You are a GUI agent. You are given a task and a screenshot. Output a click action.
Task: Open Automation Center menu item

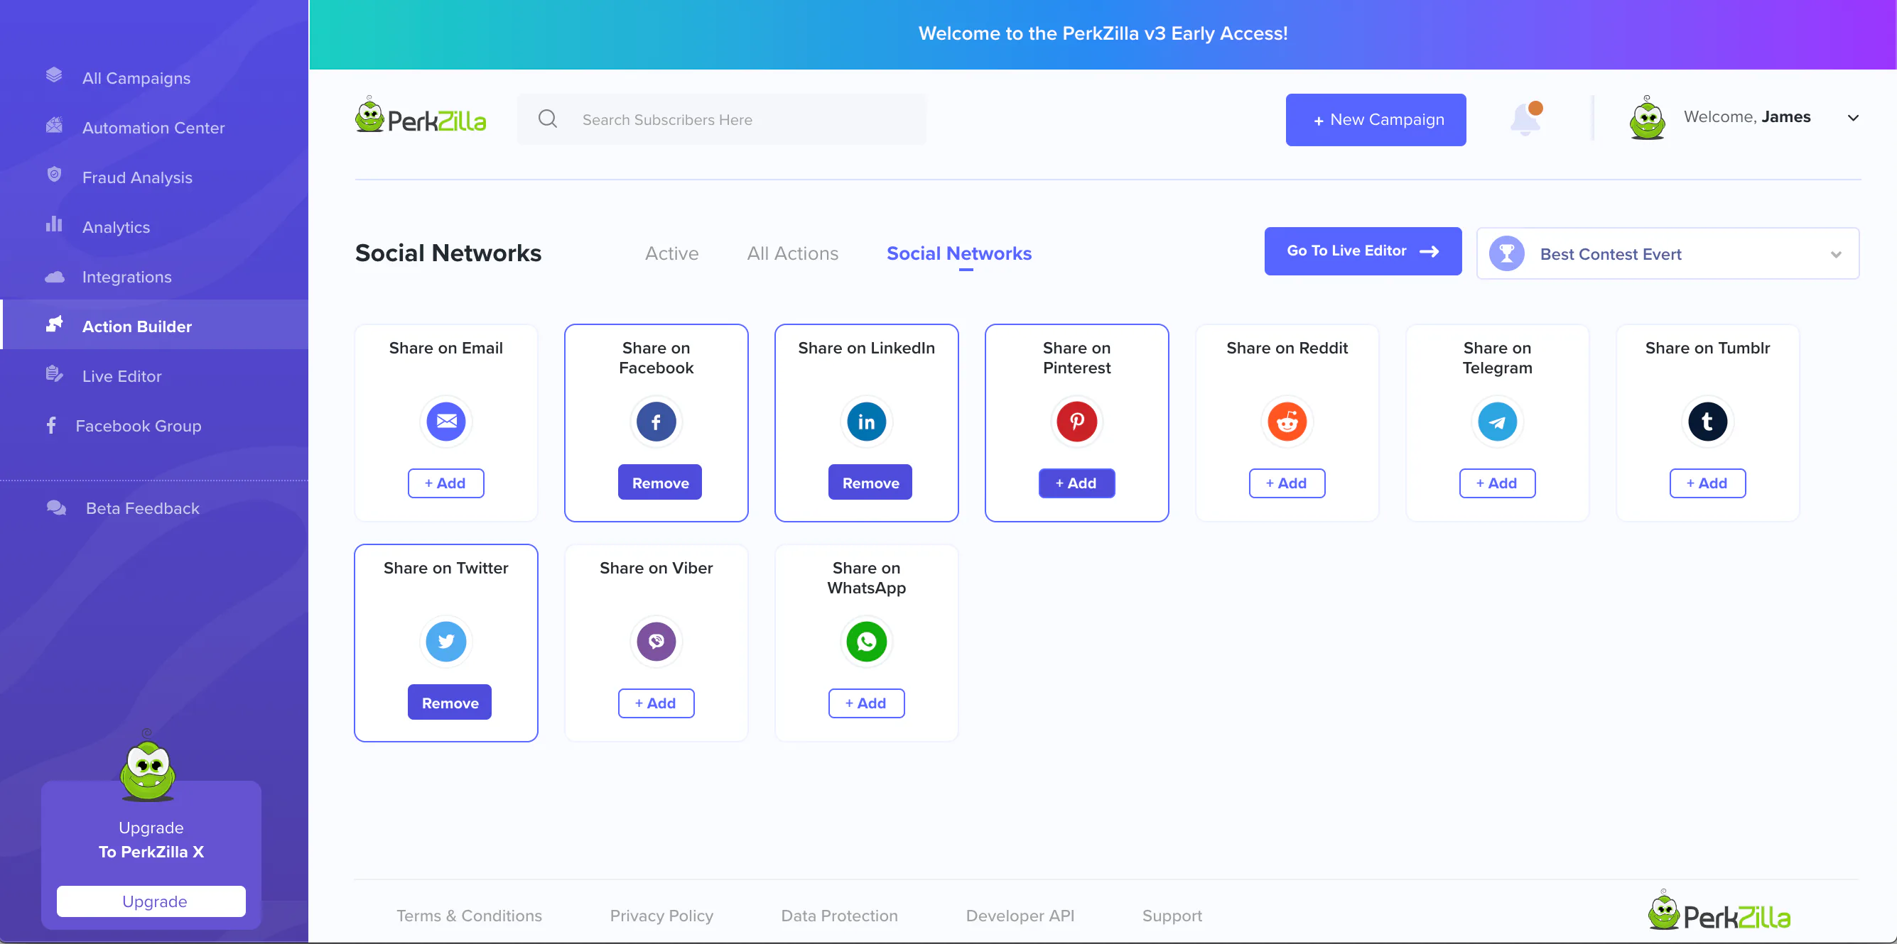[x=155, y=127]
